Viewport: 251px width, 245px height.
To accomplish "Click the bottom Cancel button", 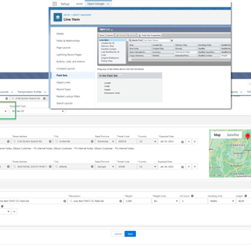I will (x=118, y=234).
